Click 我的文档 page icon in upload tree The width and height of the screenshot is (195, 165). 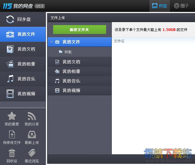[x=57, y=62]
